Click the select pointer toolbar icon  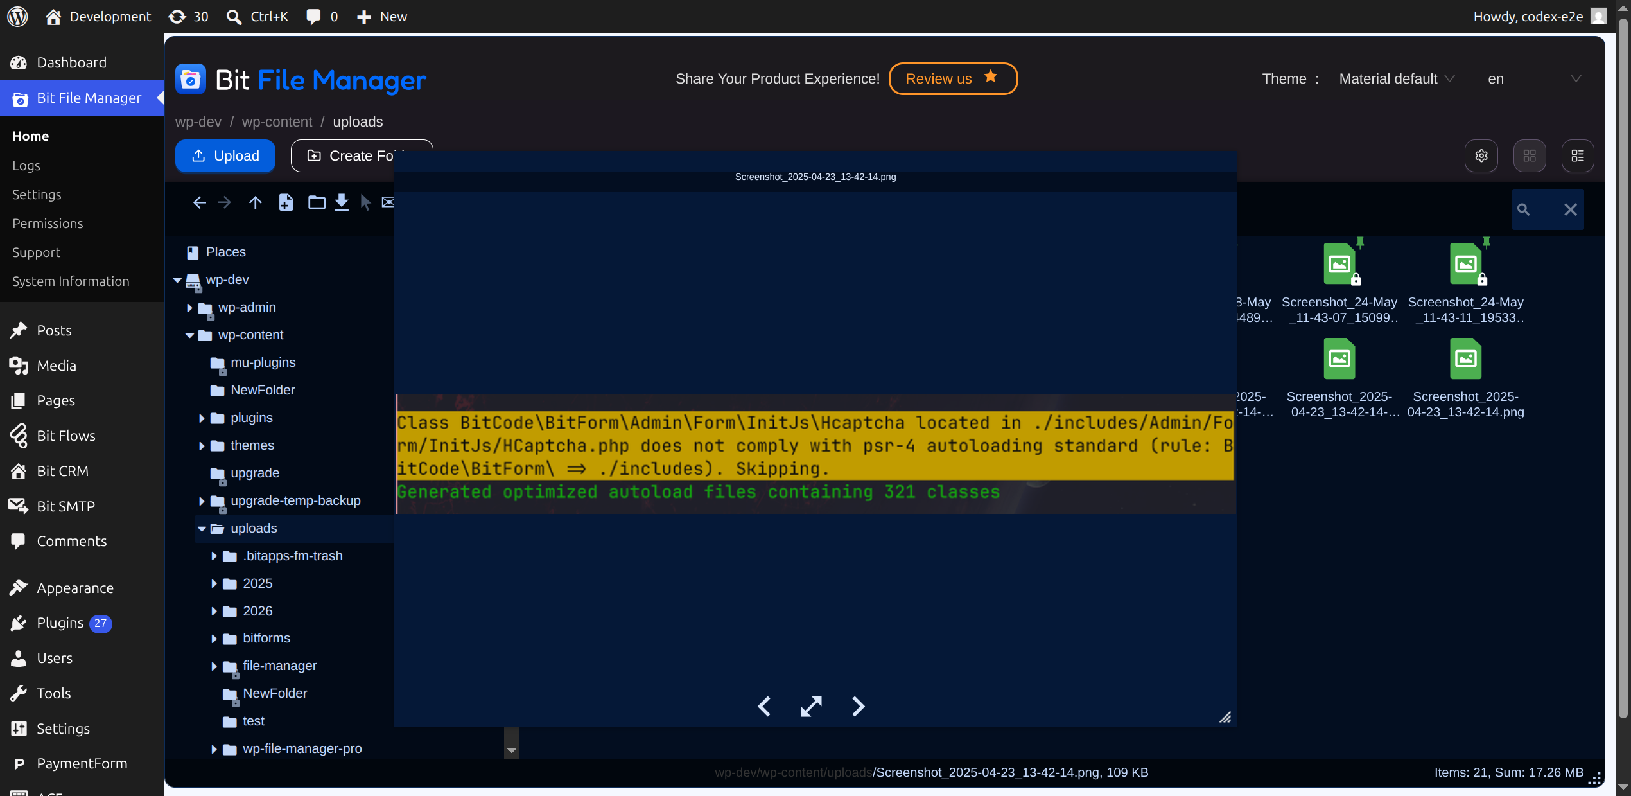(x=365, y=203)
